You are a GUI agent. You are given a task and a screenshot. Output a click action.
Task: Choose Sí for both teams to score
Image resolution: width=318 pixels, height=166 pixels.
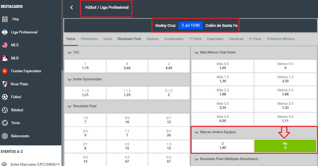tap(223, 146)
